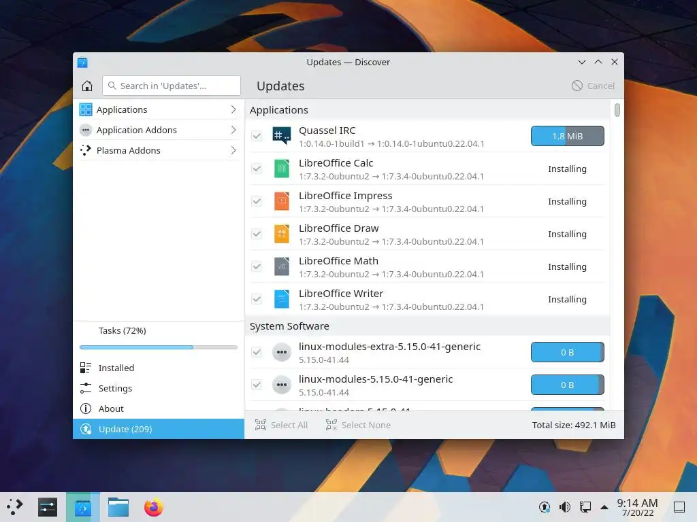Click the linux-modules-5.15.0-41-generic 0 B button
This screenshot has height=522, width=697.
pyautogui.click(x=568, y=385)
